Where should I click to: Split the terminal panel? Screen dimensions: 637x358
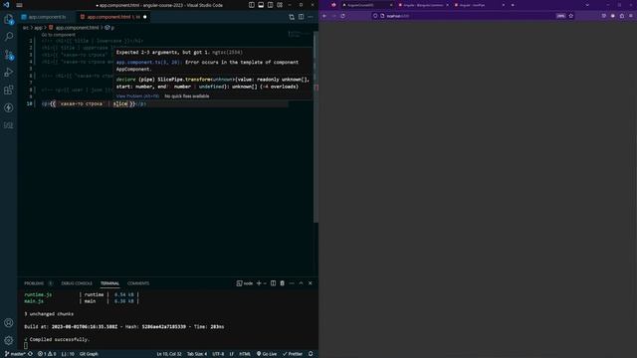click(x=273, y=283)
